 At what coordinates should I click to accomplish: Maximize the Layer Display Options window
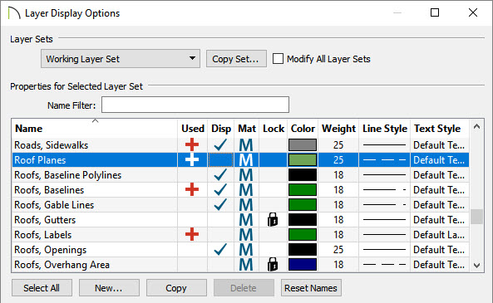(x=435, y=12)
